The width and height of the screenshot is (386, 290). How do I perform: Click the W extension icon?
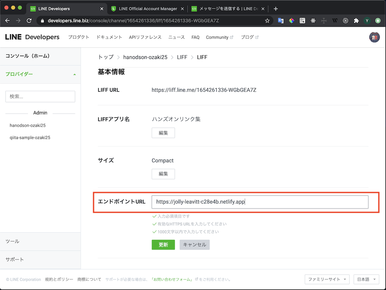pos(335,21)
